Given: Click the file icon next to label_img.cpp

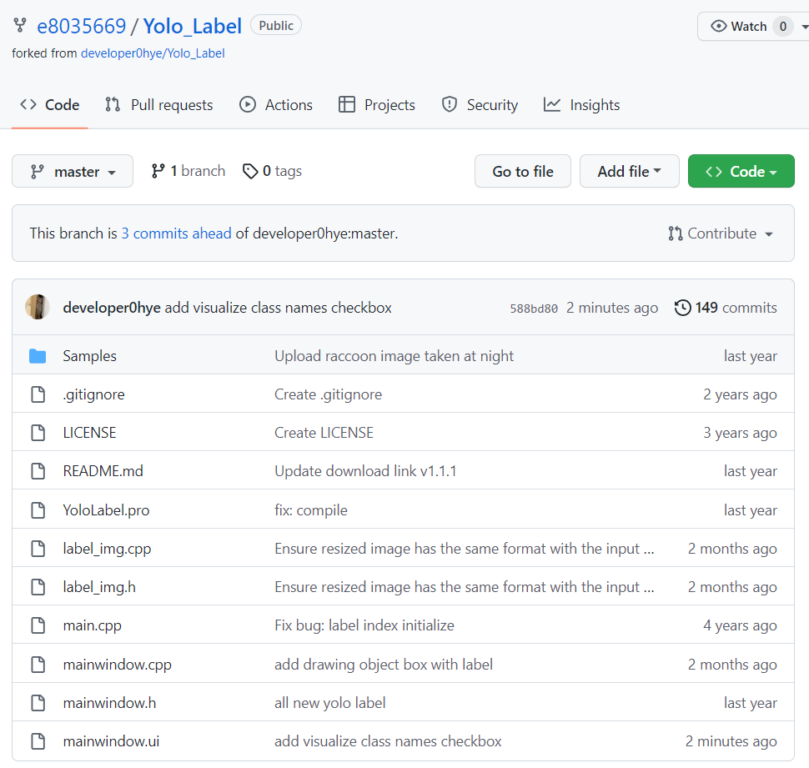Looking at the screenshot, I should click(38, 549).
